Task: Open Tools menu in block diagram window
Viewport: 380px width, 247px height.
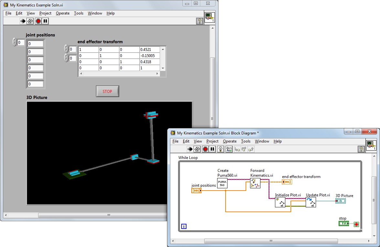Action: [x=246, y=141]
